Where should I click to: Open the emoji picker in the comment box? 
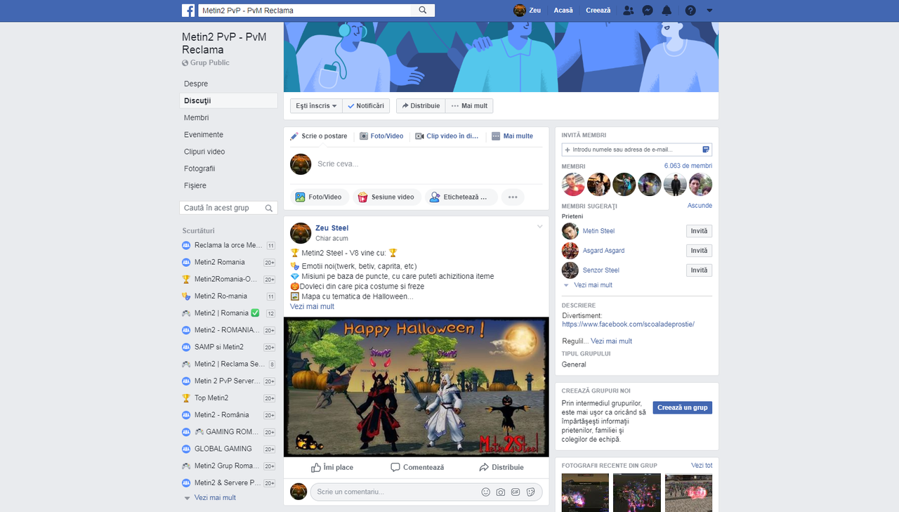486,492
